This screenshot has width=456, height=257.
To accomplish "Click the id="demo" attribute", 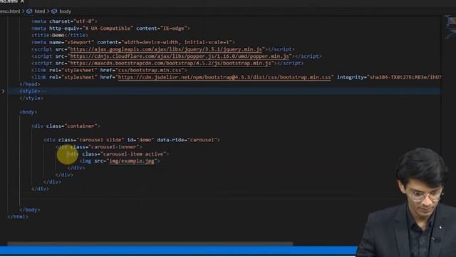I will tap(140, 140).
